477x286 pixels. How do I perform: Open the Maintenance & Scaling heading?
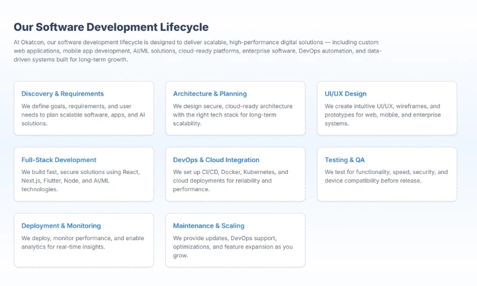pos(208,226)
